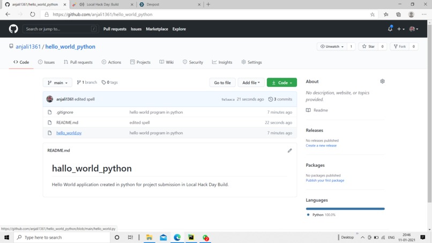This screenshot has height=243, width=432.
Task: Open Task View in taskbar
Action: (130, 237)
